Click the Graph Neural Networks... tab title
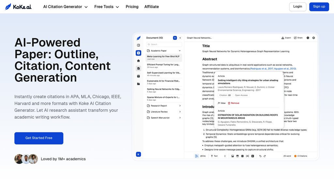 199,38
